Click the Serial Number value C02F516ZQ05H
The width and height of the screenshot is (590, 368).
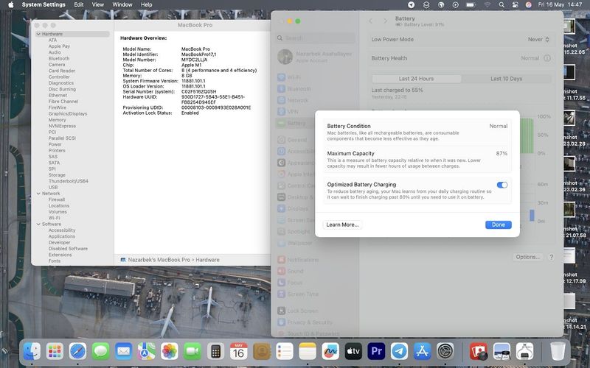coord(198,91)
